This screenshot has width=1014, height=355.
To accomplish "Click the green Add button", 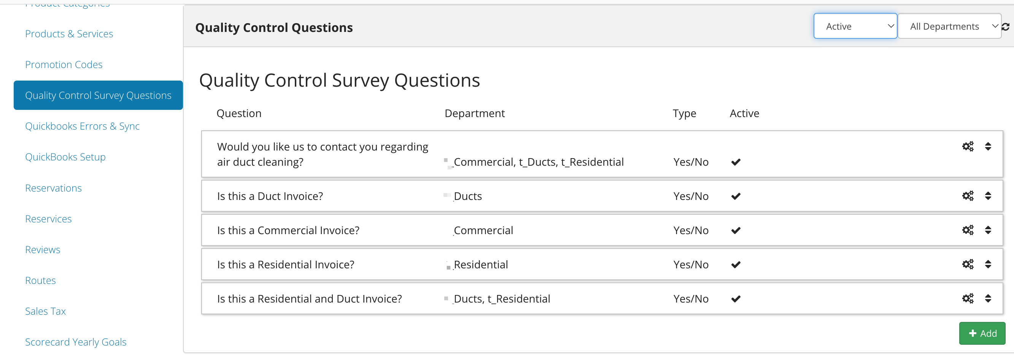I will click(982, 333).
